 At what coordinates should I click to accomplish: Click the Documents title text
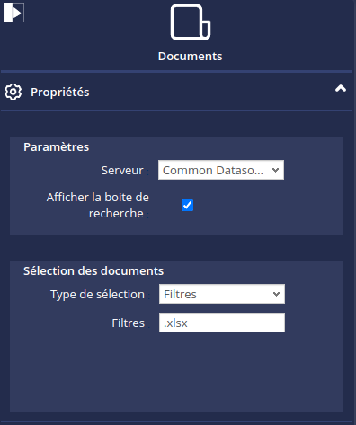(191, 57)
